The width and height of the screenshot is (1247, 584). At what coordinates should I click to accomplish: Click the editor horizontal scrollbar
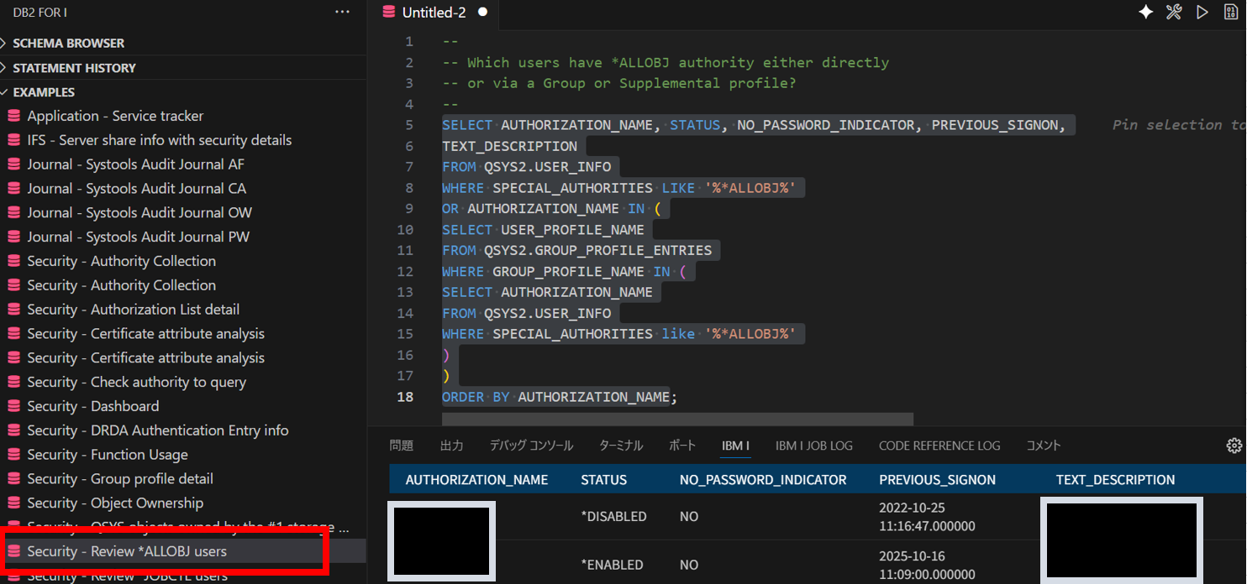pyautogui.click(x=677, y=419)
